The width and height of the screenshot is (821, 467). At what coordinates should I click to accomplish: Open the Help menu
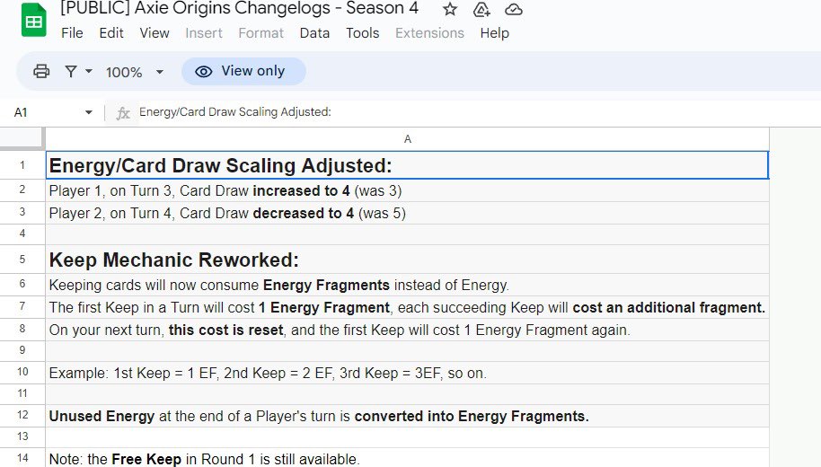[494, 33]
